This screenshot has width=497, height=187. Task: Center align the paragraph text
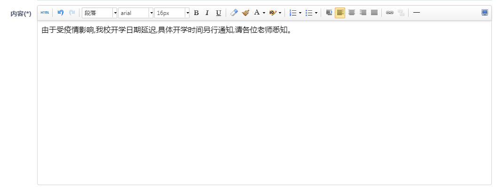(352, 13)
